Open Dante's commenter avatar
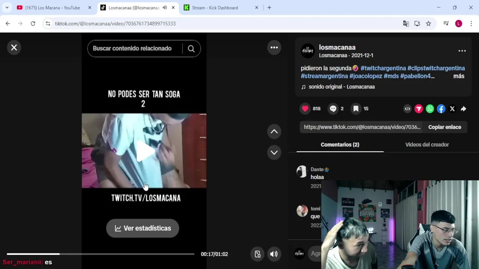Viewport: 479px width, 269px height. [x=302, y=171]
